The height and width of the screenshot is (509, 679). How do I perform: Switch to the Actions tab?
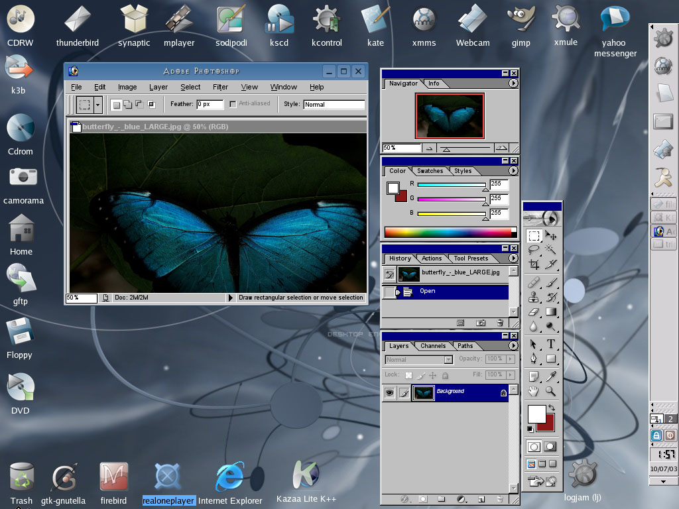click(x=432, y=258)
